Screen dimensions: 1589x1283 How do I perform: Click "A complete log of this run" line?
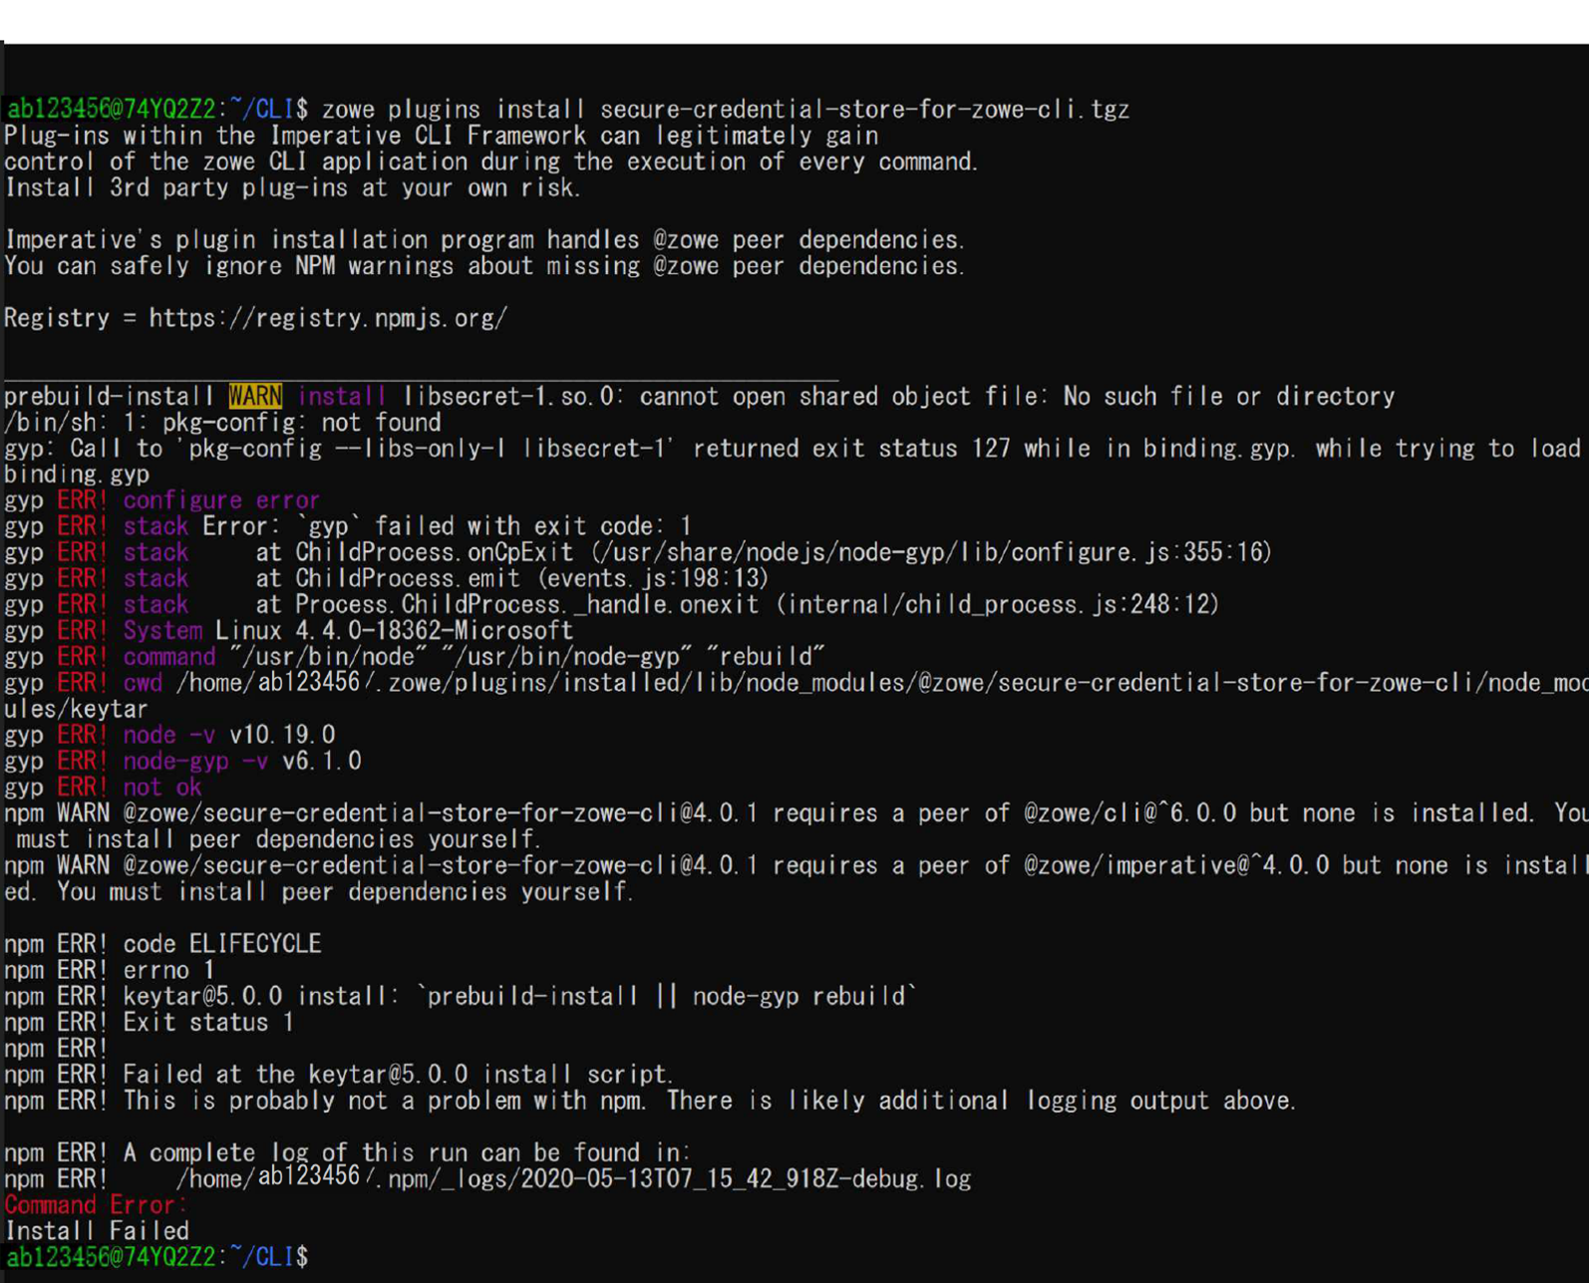(348, 1152)
